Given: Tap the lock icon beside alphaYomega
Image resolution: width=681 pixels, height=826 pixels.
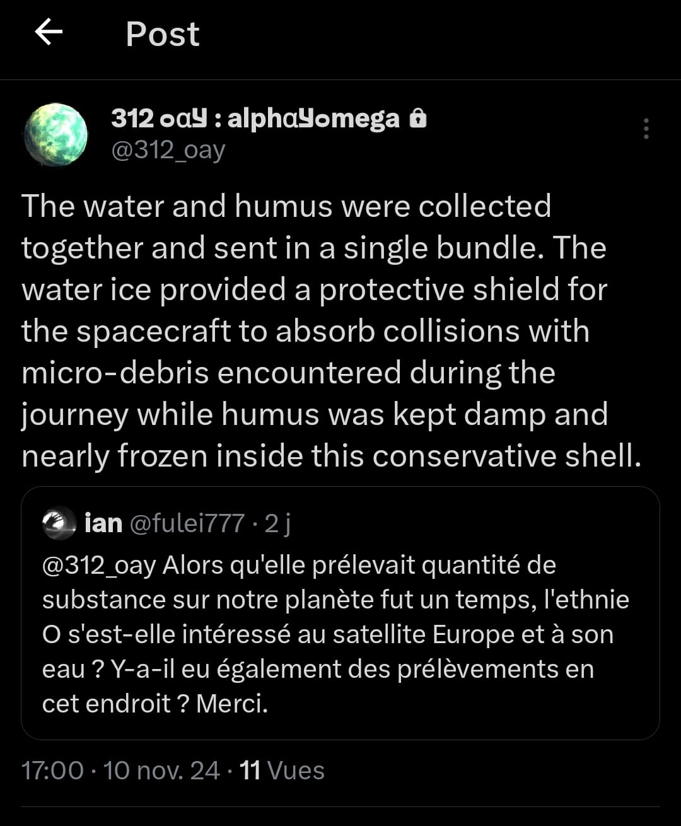Looking at the screenshot, I should pos(418,119).
